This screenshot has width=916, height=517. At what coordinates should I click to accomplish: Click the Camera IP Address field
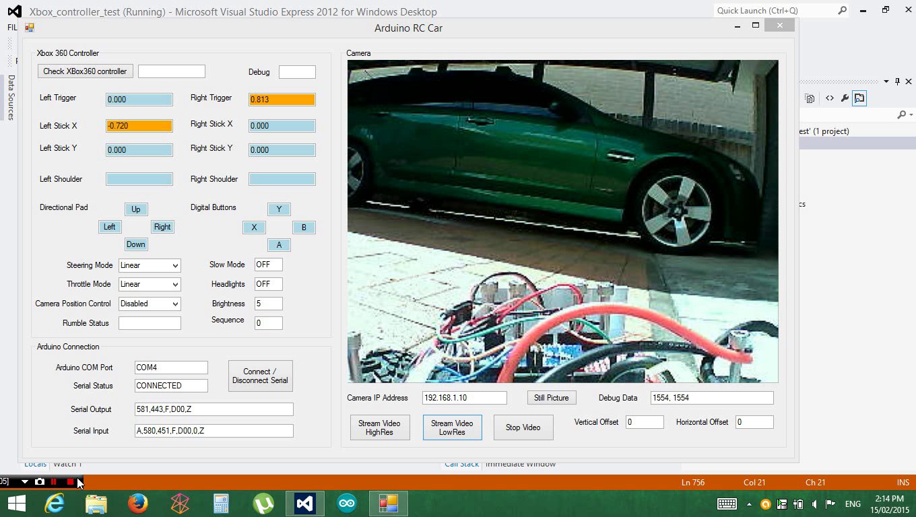(x=463, y=397)
